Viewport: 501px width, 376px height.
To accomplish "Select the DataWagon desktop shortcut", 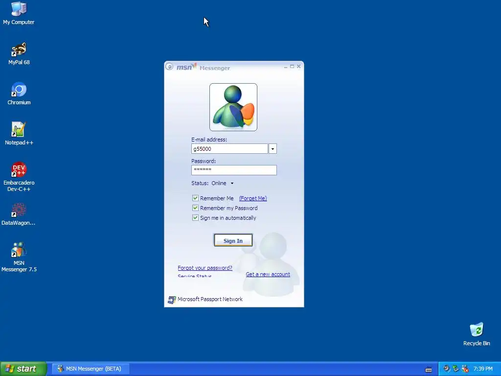I will point(19,214).
